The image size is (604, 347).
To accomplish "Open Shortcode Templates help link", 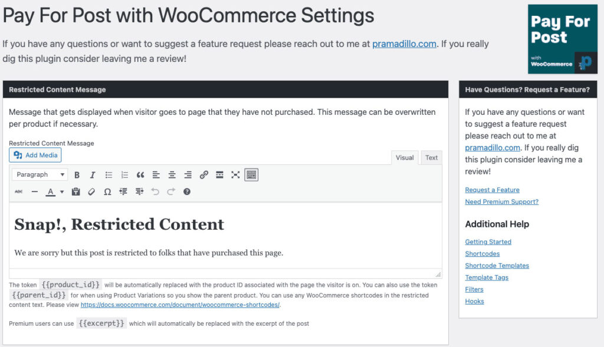I will (497, 266).
